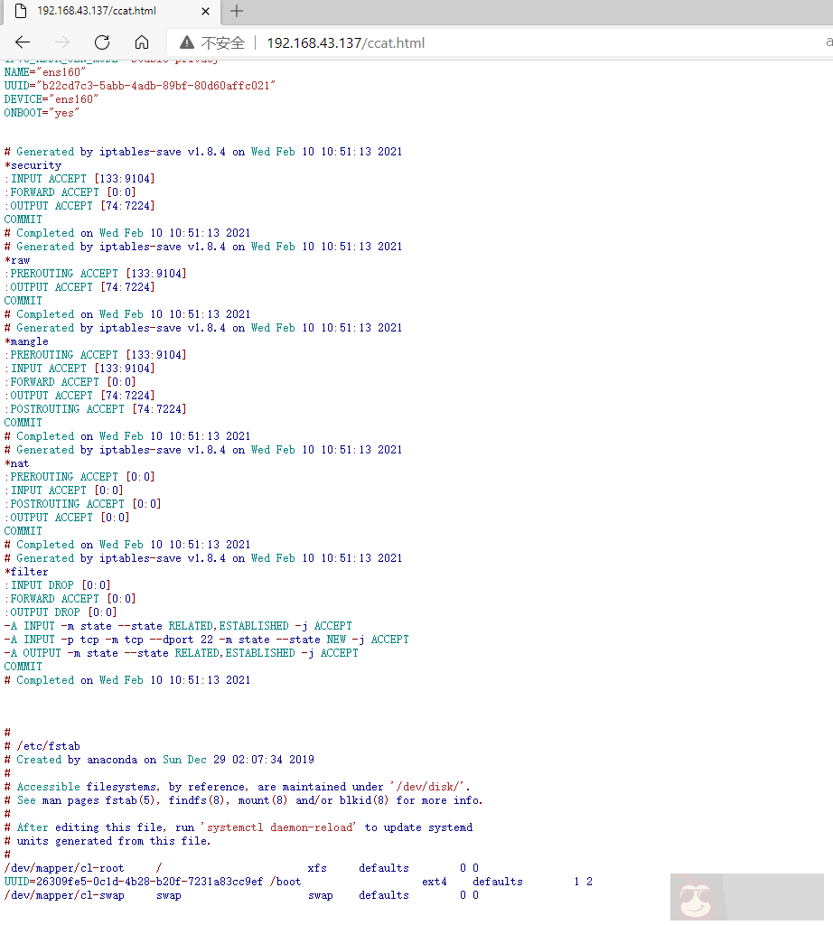Click the ONBOOT="yes" line
Screen dimensions: 833x925
(x=42, y=112)
